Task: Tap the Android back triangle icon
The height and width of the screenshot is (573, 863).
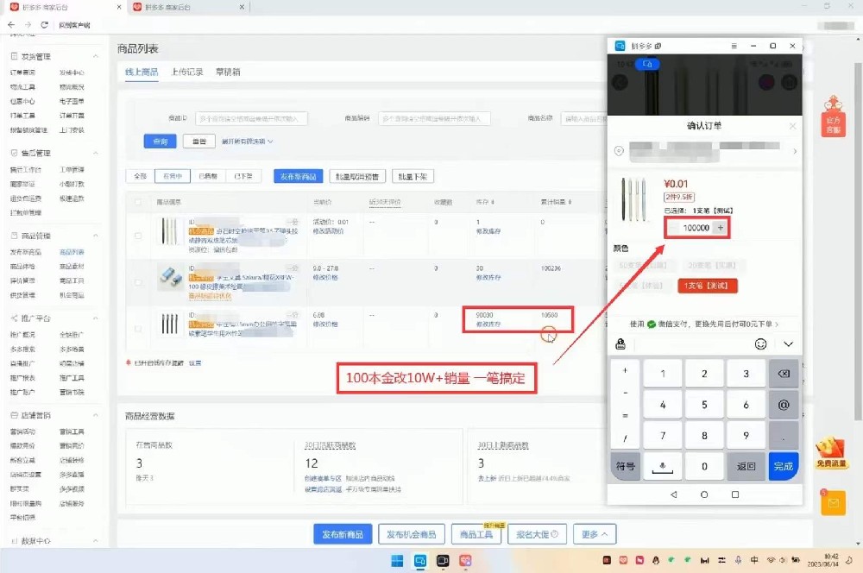Action: pos(674,494)
